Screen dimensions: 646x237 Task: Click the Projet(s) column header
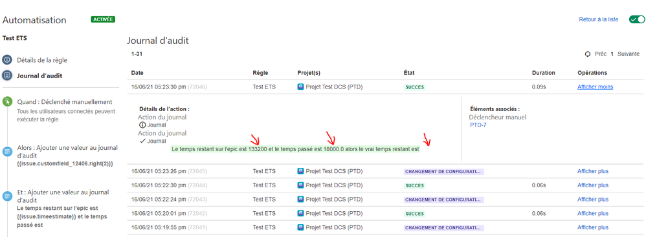309,73
